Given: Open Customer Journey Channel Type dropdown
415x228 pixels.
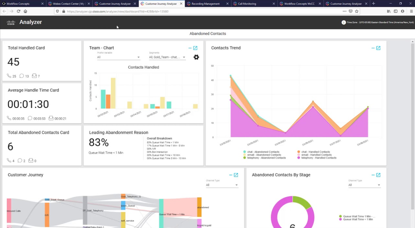Looking at the screenshot, I should coord(222,185).
